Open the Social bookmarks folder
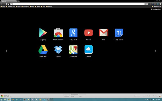 point(3,7)
